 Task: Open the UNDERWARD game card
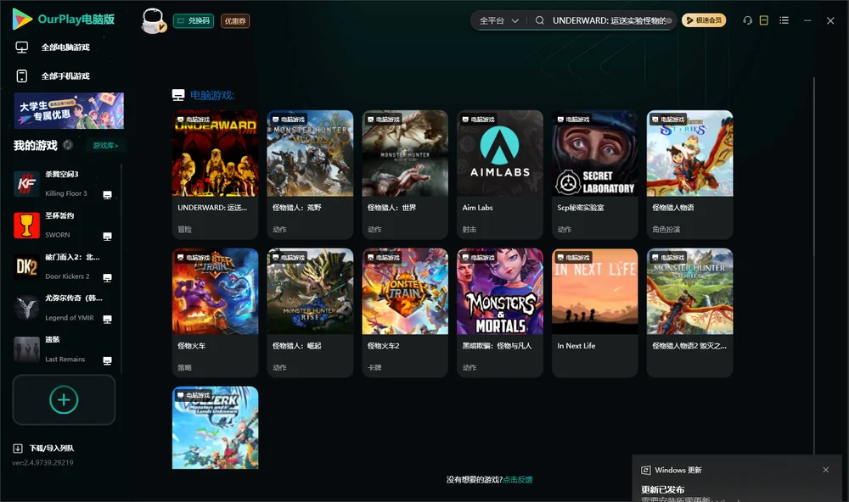pyautogui.click(x=215, y=174)
